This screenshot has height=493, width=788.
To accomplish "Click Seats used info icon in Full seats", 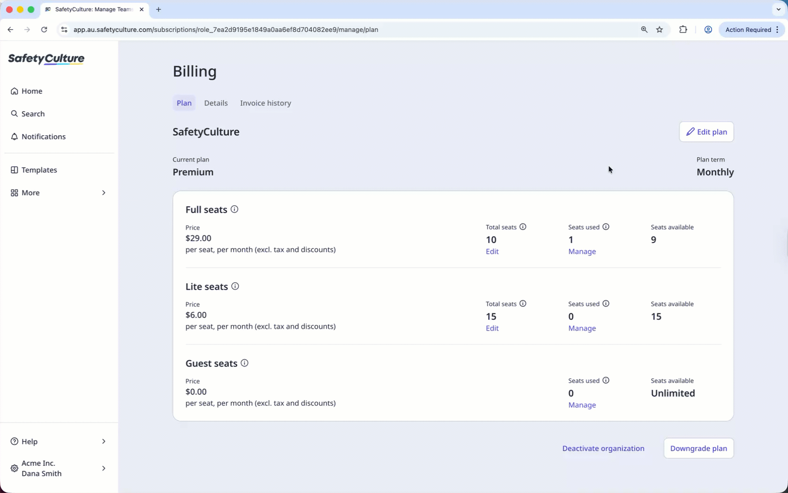I will (606, 227).
